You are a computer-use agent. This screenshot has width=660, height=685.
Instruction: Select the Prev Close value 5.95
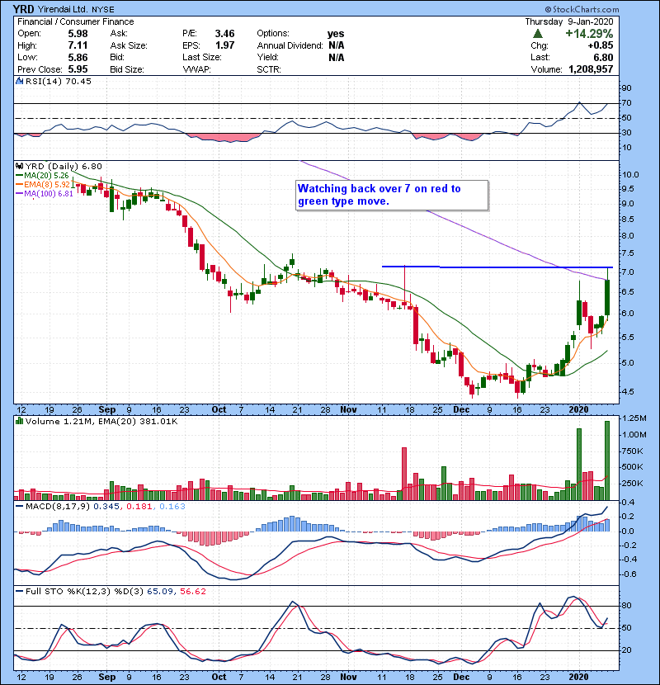click(x=78, y=69)
